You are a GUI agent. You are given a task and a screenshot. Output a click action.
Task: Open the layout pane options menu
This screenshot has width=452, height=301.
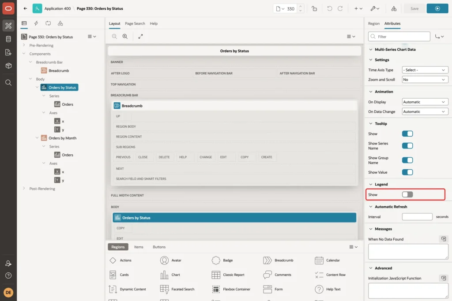point(351,37)
